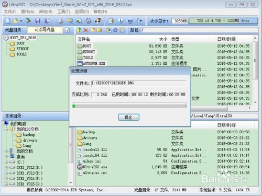
Task: Click the new folder icon beside delete
Action: click(x=92, y=30)
